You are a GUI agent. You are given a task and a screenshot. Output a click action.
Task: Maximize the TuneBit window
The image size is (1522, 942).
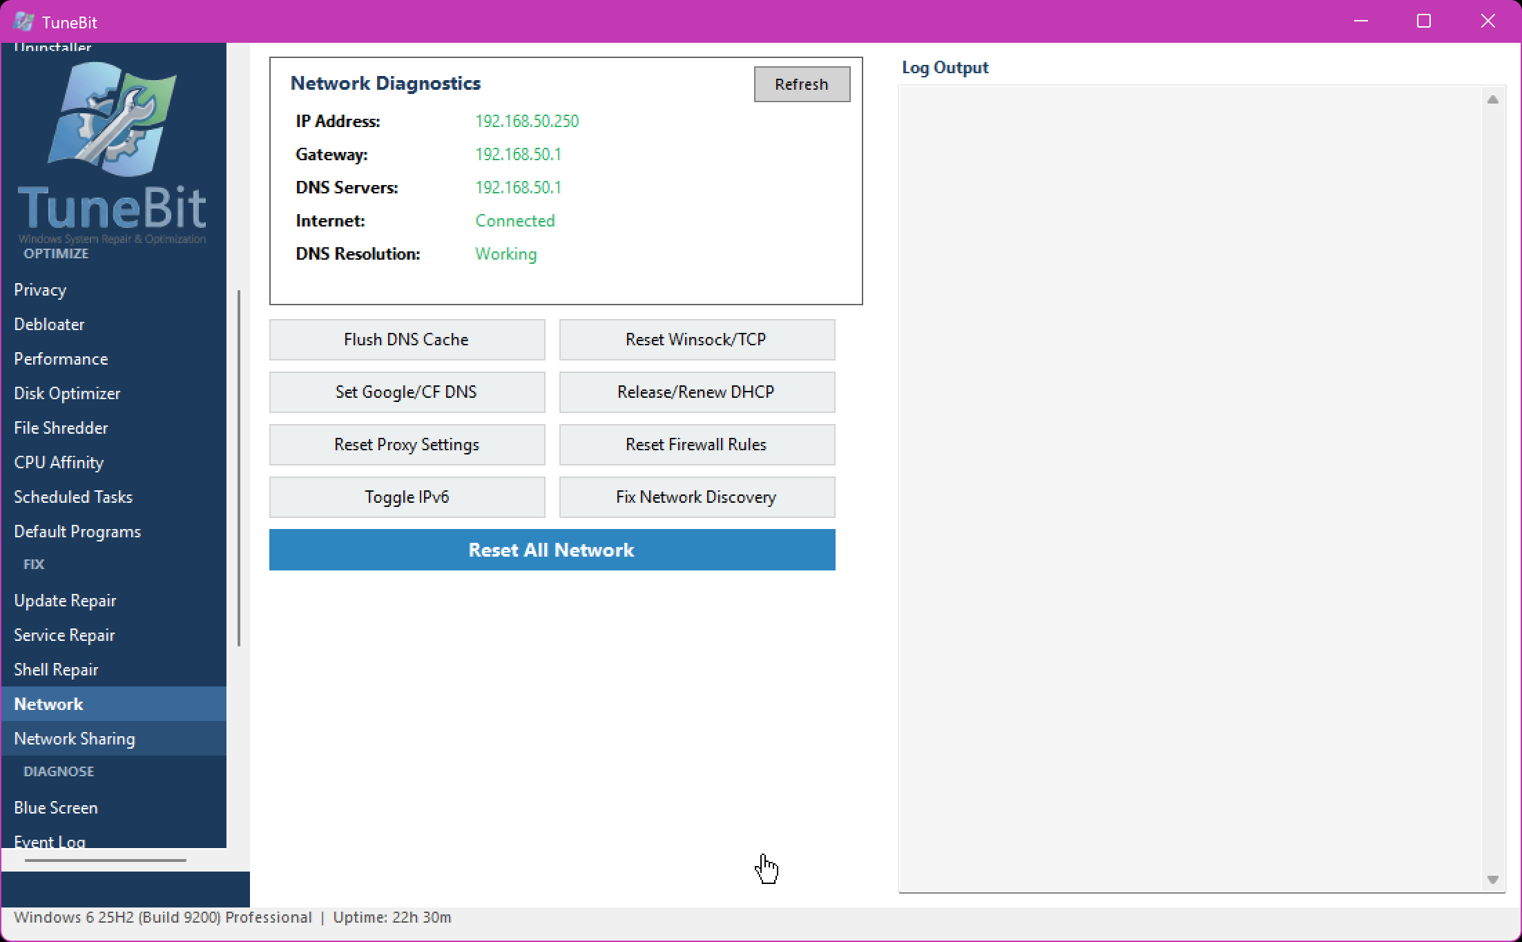[1424, 21]
